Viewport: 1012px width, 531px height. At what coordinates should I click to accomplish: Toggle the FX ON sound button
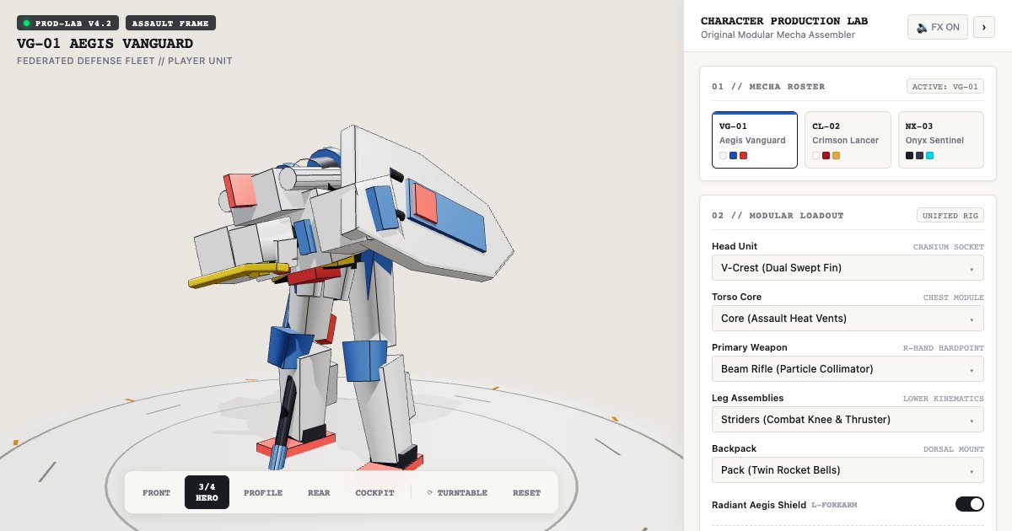(x=937, y=27)
